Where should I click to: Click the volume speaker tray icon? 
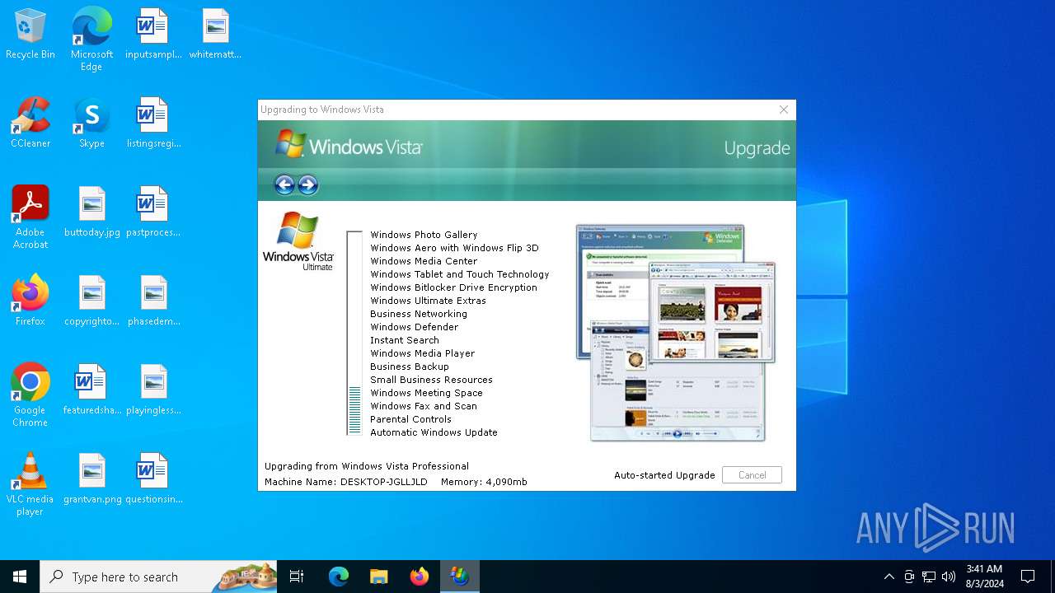[949, 577]
